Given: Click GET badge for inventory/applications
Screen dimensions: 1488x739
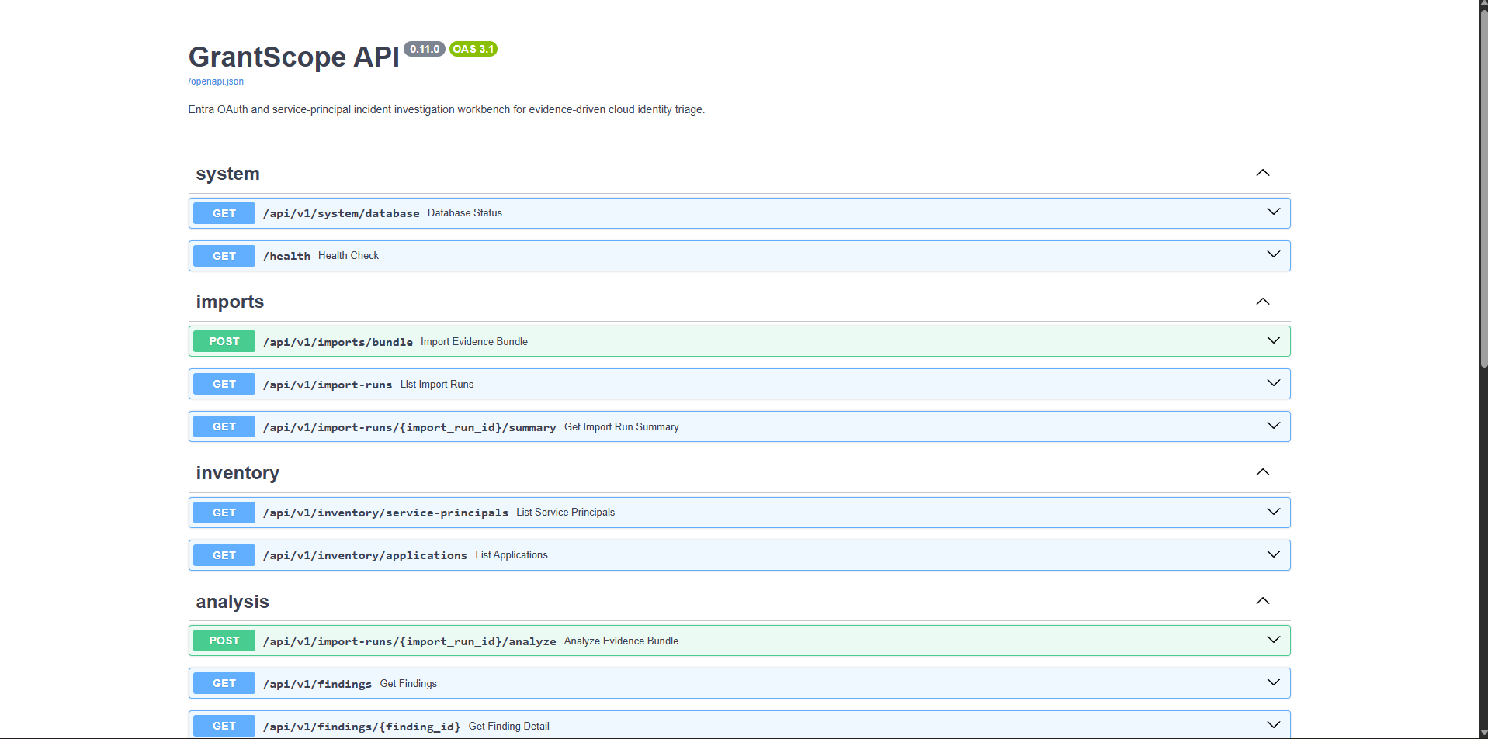Looking at the screenshot, I should (224, 555).
